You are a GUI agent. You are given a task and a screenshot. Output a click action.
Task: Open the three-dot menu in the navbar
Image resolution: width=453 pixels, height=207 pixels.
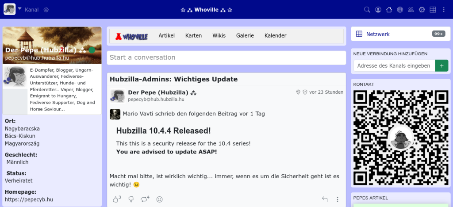tap(444, 10)
